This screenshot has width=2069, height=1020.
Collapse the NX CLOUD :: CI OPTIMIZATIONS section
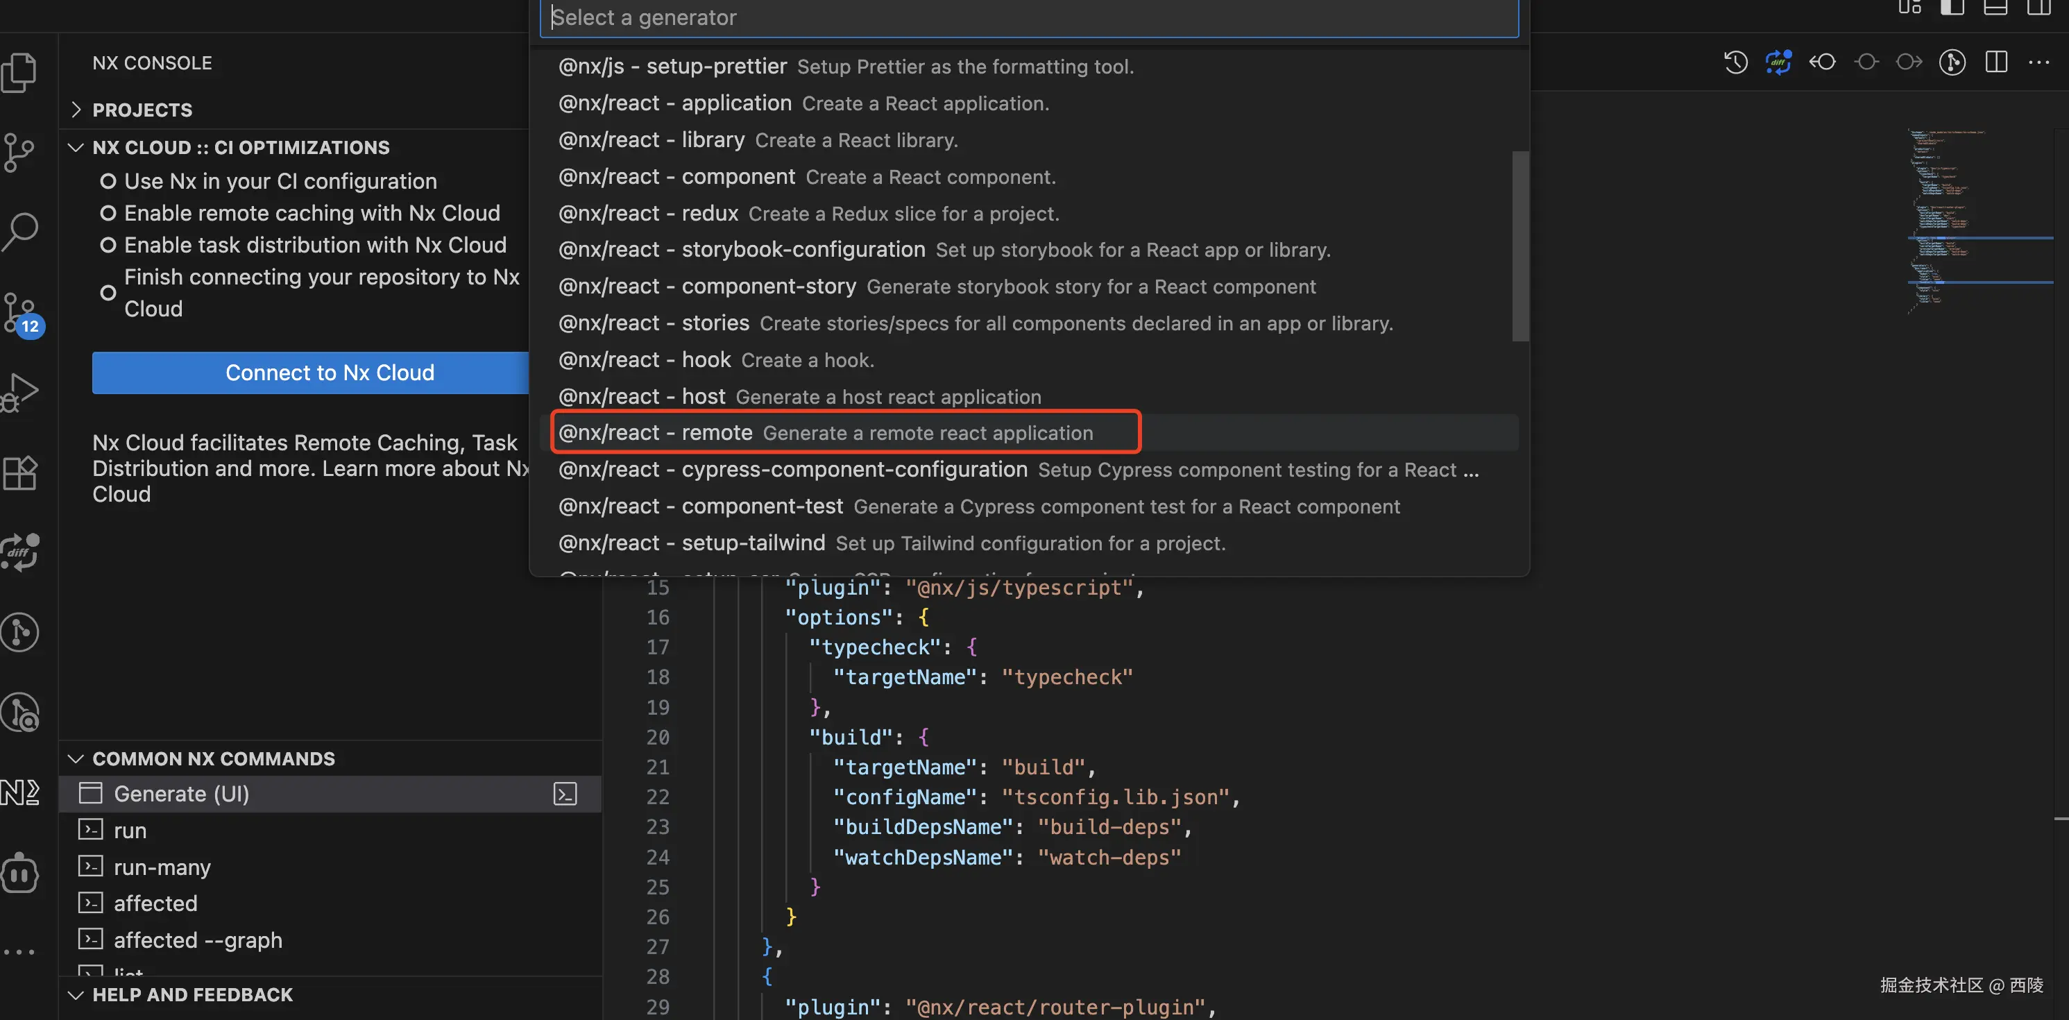(76, 148)
